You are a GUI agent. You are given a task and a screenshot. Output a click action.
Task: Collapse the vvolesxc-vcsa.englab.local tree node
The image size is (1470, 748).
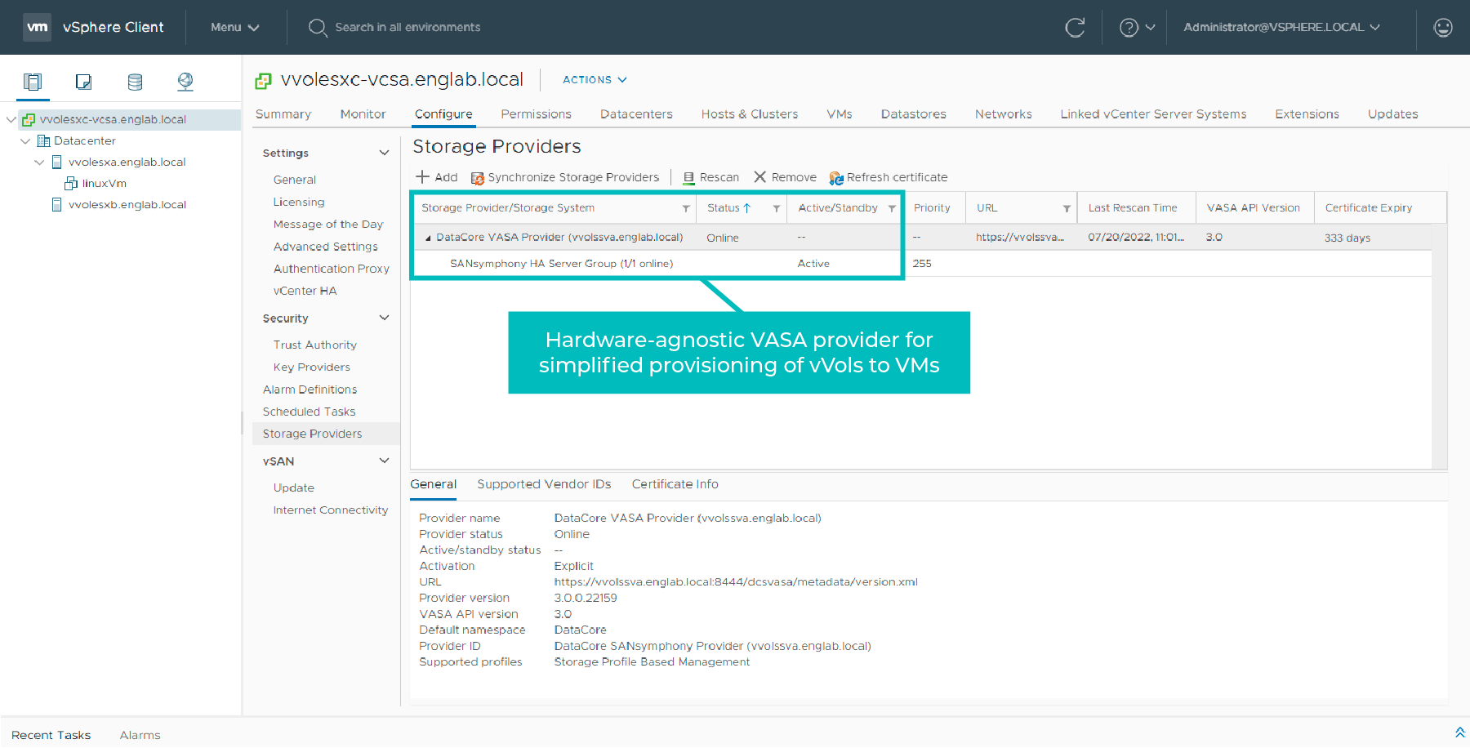point(11,120)
